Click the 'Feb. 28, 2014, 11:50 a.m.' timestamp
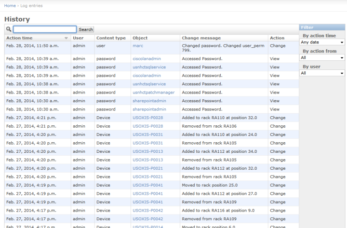This screenshot has width=347, height=228. (x=33, y=46)
